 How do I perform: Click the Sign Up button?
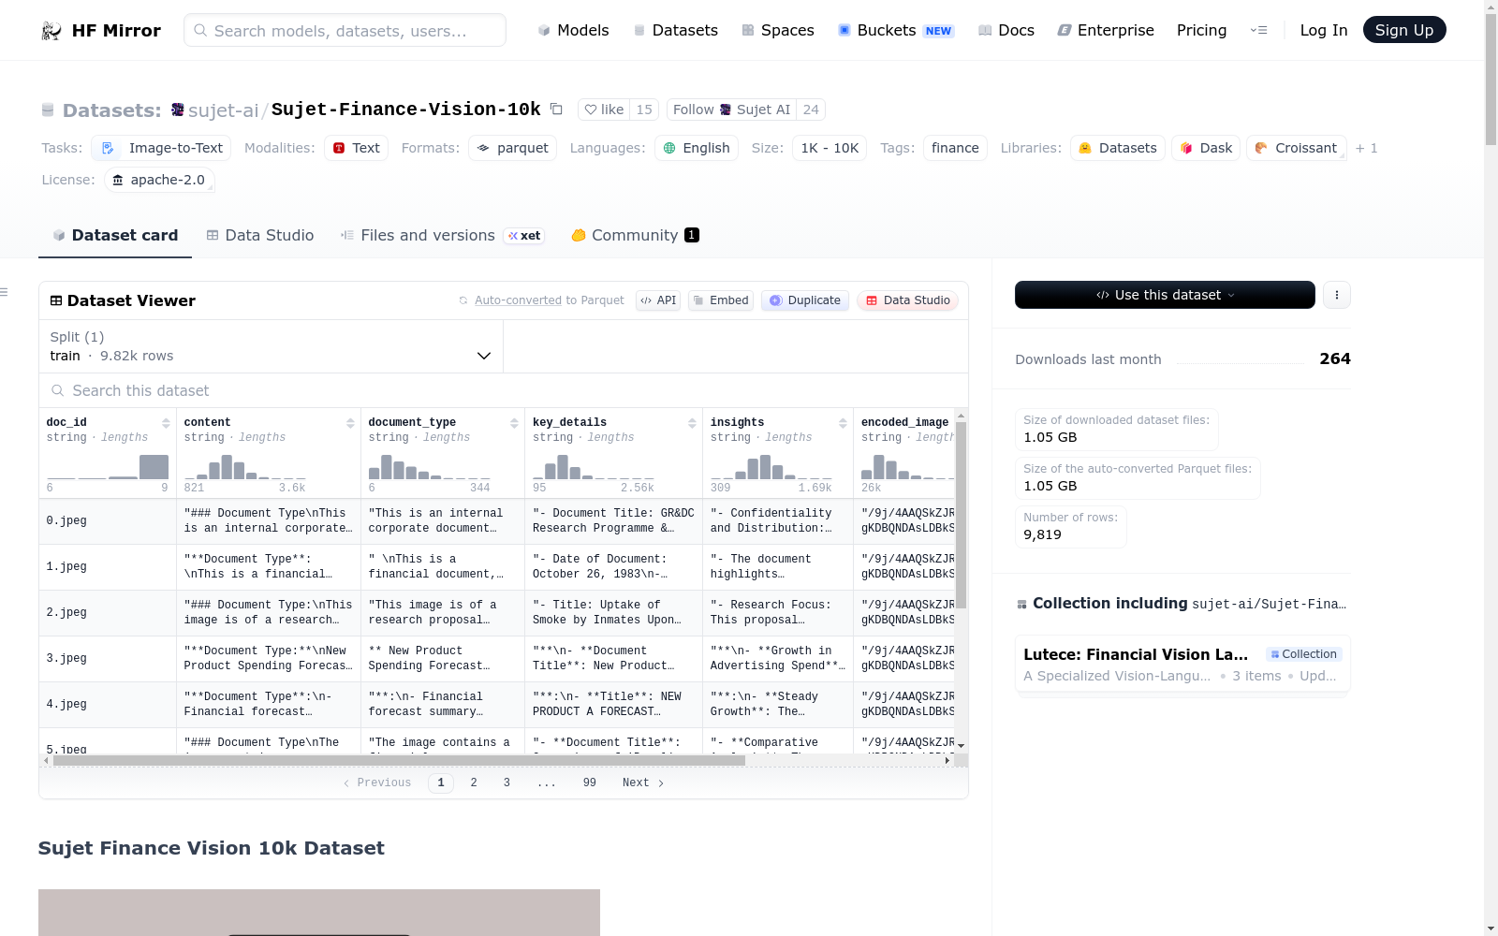(x=1404, y=30)
